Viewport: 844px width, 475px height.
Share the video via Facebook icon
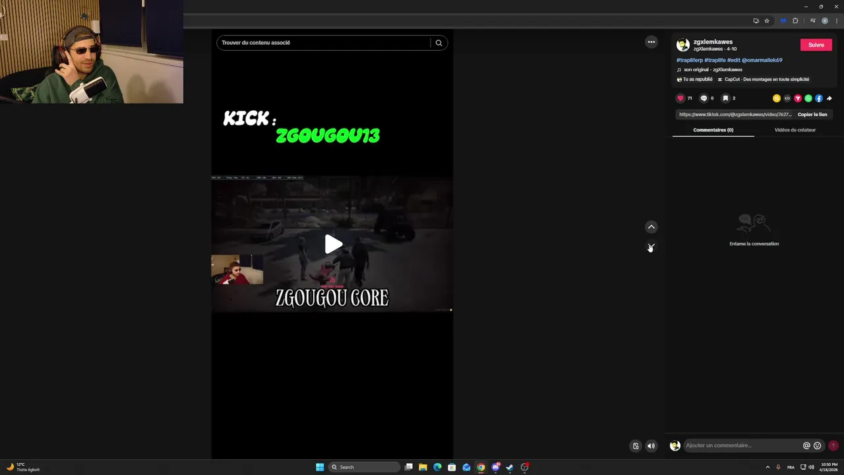click(x=819, y=98)
